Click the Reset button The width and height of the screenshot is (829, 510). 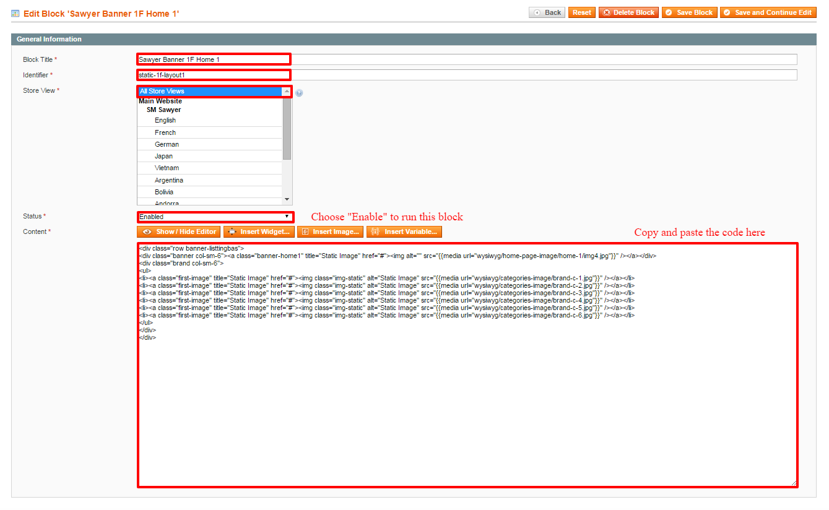tap(581, 12)
